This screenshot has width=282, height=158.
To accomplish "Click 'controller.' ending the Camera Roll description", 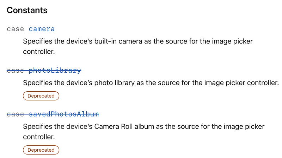I will coord(39,137).
